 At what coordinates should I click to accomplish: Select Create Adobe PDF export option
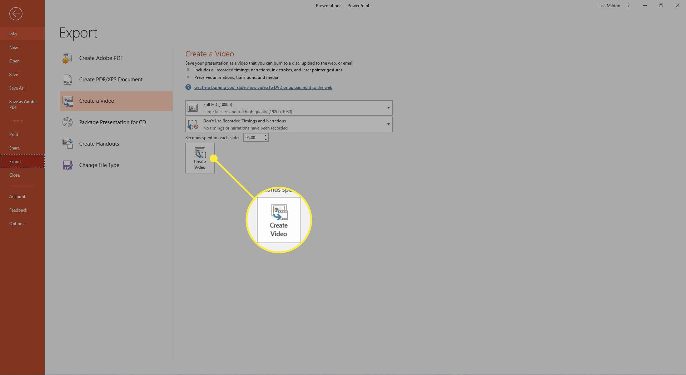point(116,58)
